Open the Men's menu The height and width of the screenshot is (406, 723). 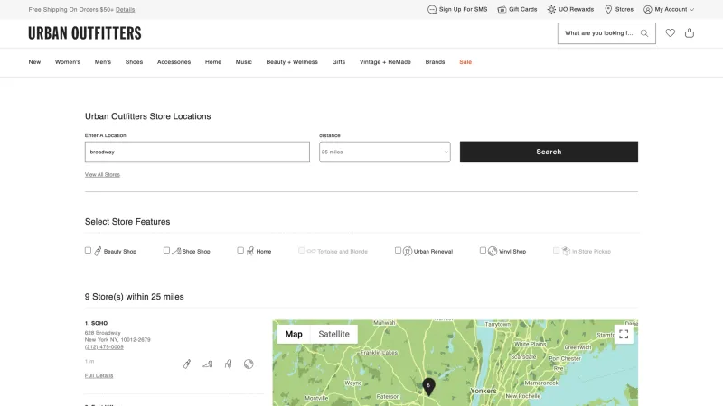103,62
